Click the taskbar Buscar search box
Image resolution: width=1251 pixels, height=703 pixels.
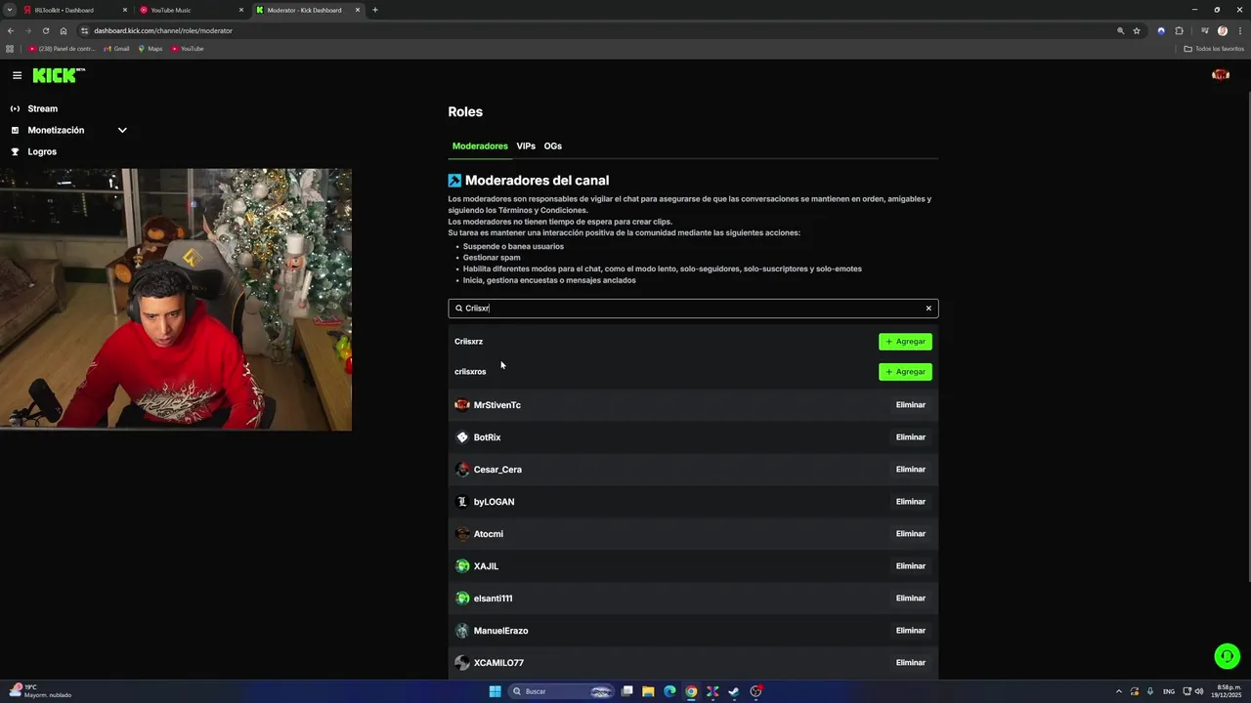point(563,691)
